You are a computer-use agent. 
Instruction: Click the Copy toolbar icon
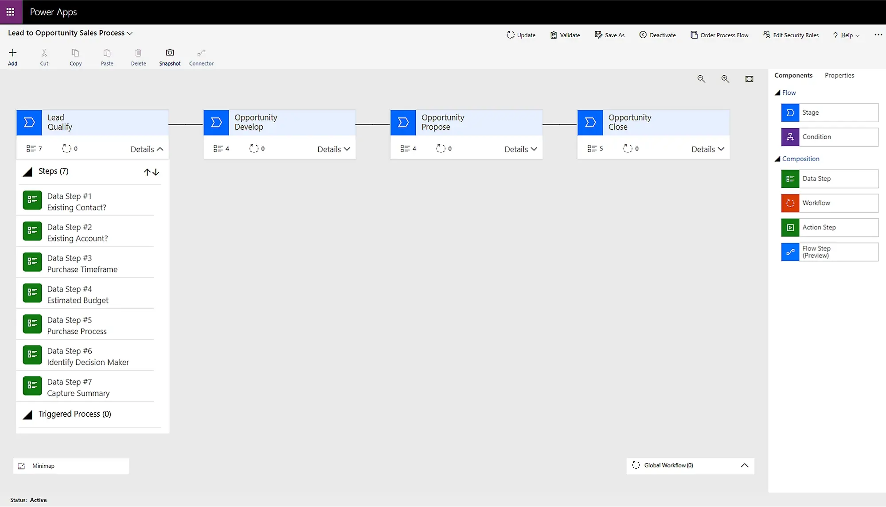coord(76,53)
